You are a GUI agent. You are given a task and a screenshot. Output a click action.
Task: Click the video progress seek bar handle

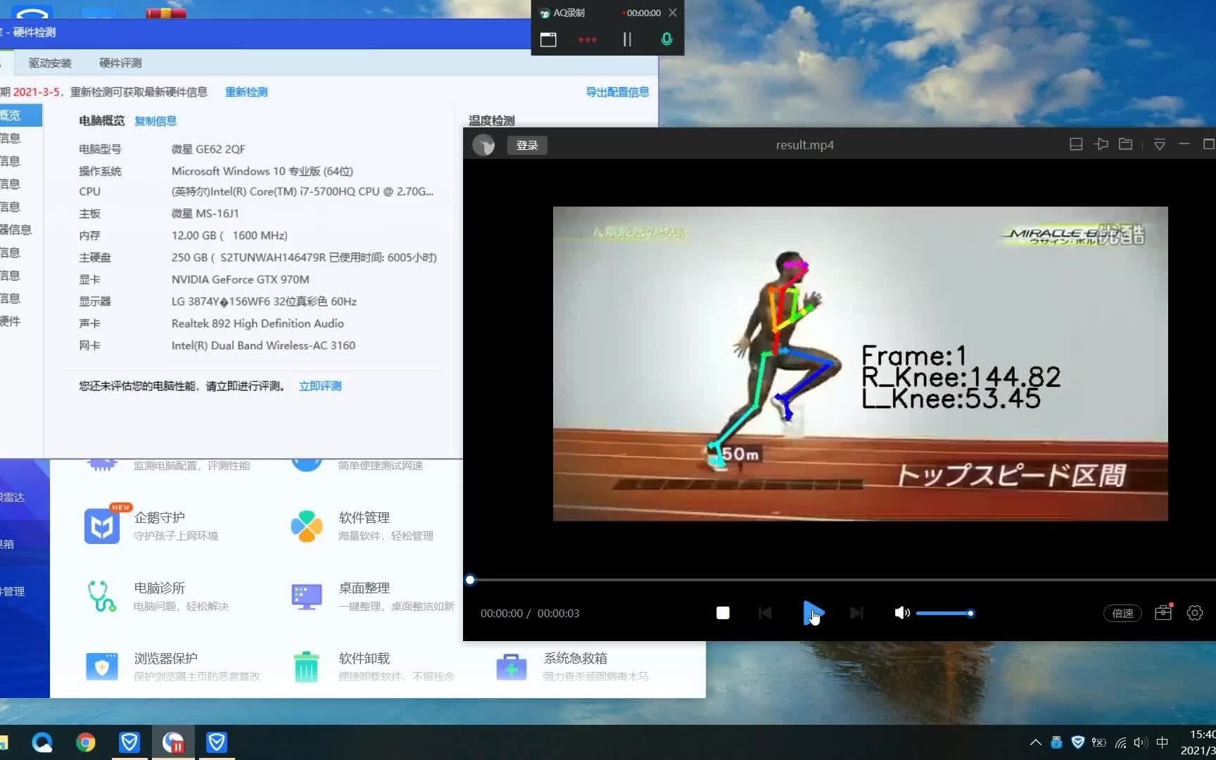pyautogui.click(x=470, y=580)
